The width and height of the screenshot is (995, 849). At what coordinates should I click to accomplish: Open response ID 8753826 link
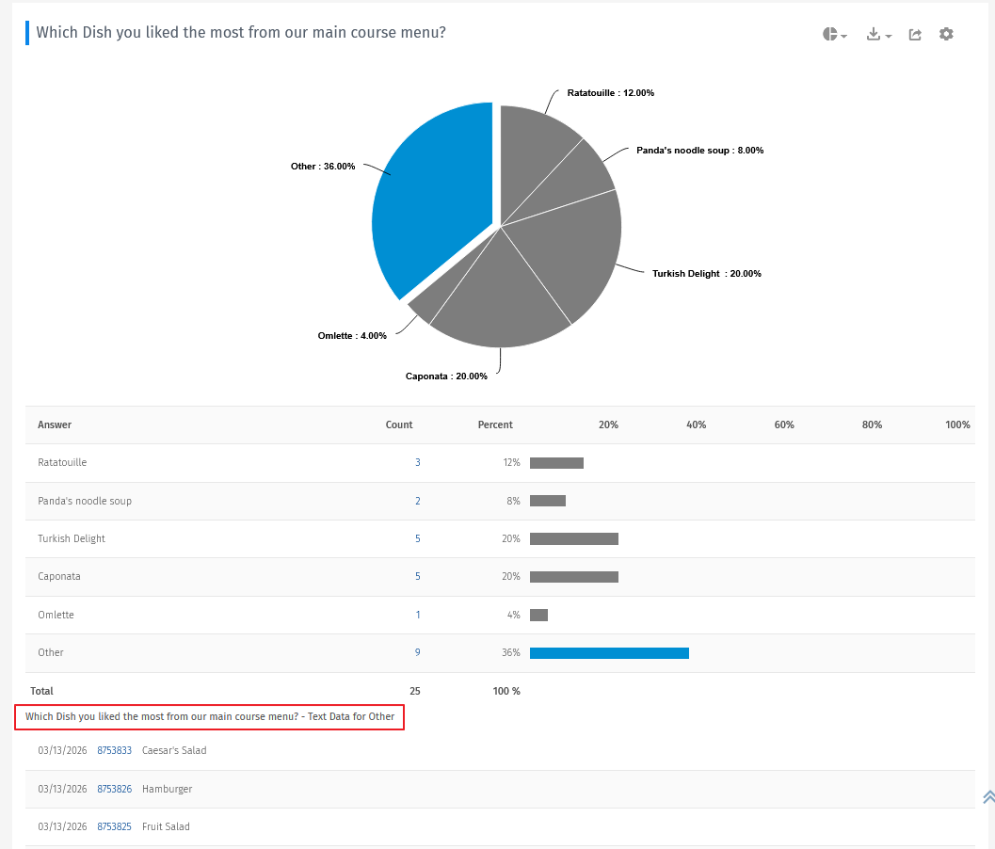[114, 789]
